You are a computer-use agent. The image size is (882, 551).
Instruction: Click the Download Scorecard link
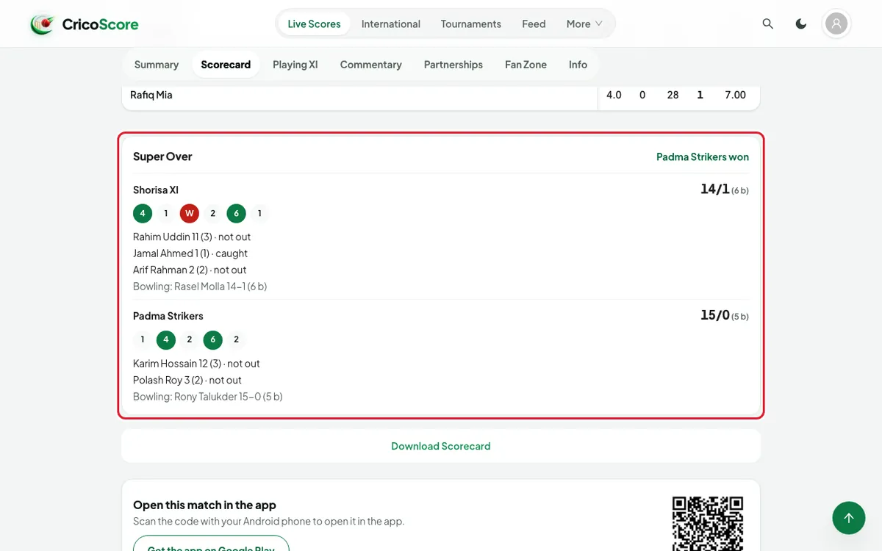coord(441,446)
